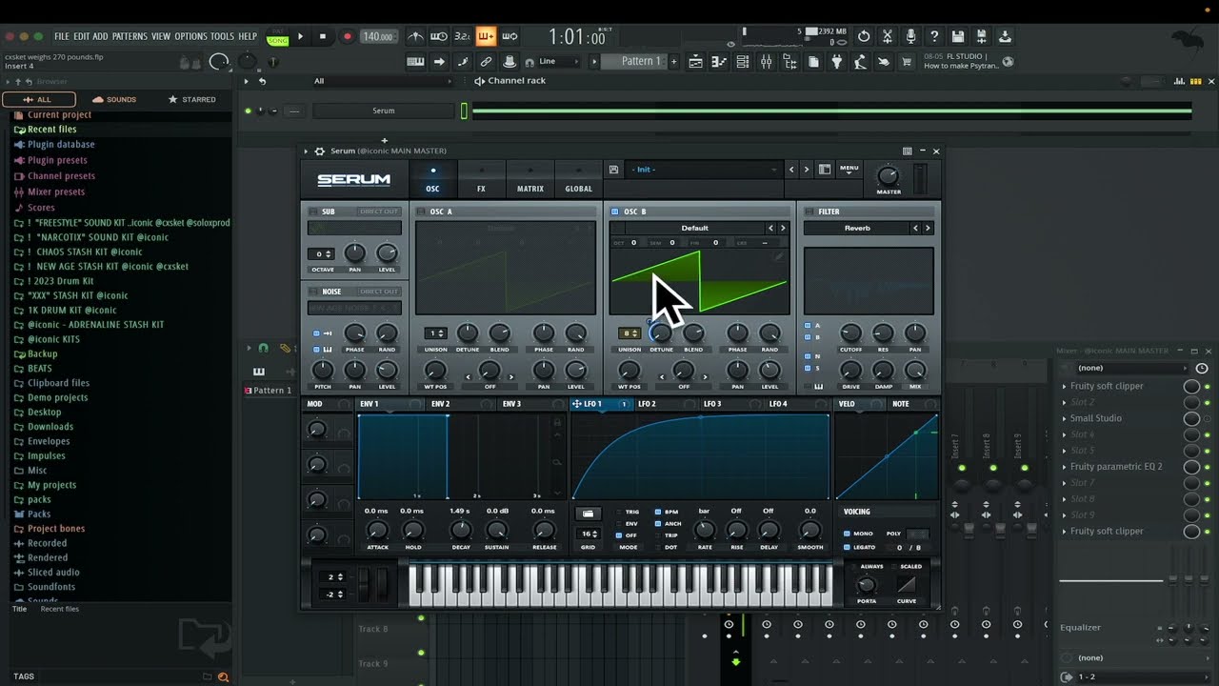This screenshot has height=686, width=1219.
Task: Click the Serum save preset icon
Action: coord(613,169)
